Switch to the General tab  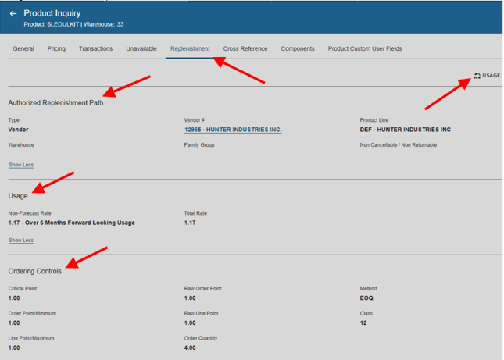tap(23, 48)
